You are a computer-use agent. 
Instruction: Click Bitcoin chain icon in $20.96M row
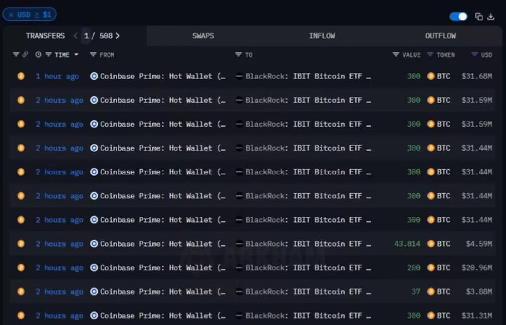[x=21, y=267]
